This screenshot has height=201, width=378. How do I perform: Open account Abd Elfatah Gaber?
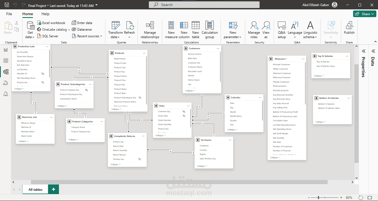(x=319, y=5)
